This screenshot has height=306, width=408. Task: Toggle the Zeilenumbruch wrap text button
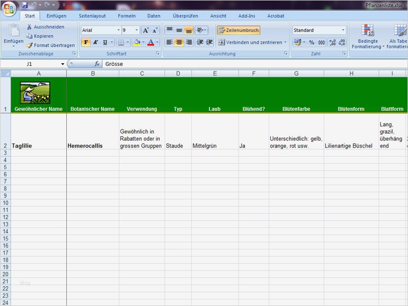pyautogui.click(x=238, y=31)
